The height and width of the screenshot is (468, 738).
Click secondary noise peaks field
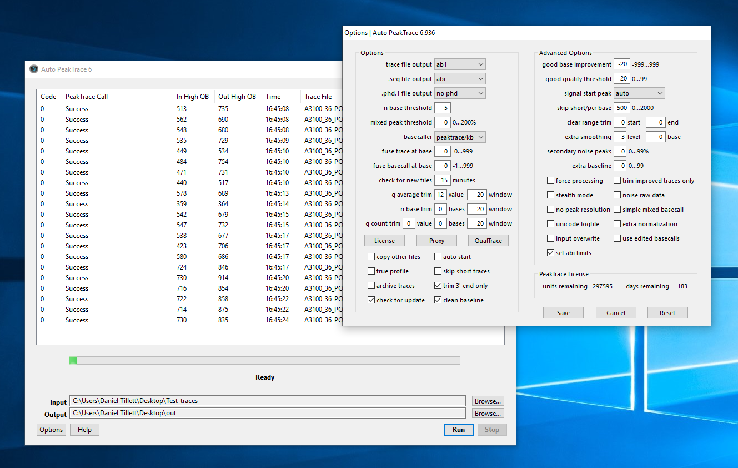tap(620, 151)
